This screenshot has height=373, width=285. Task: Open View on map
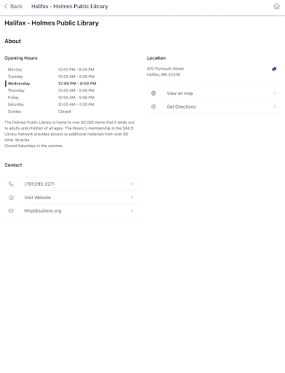(x=214, y=93)
